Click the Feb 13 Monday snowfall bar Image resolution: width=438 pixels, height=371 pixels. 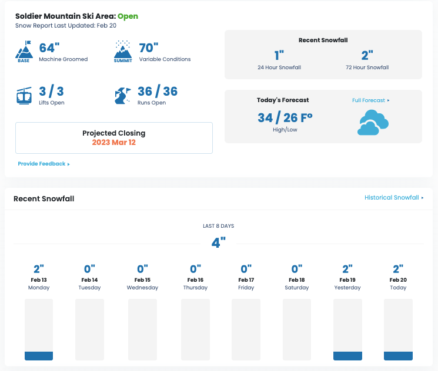39,329
